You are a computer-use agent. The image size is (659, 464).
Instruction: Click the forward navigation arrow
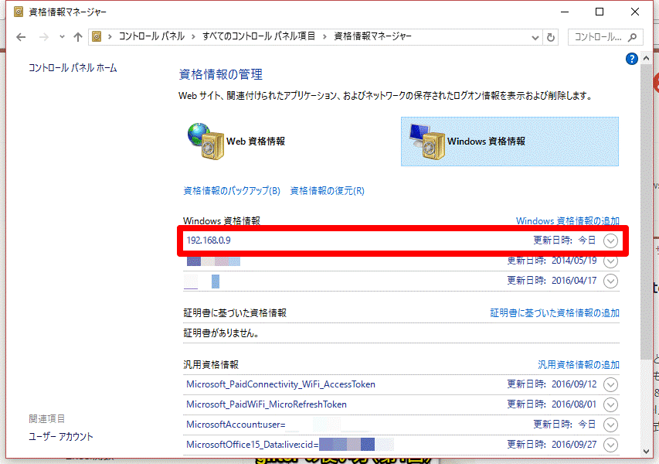44,36
